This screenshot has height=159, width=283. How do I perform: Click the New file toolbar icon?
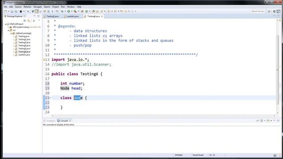tap(6, 11)
